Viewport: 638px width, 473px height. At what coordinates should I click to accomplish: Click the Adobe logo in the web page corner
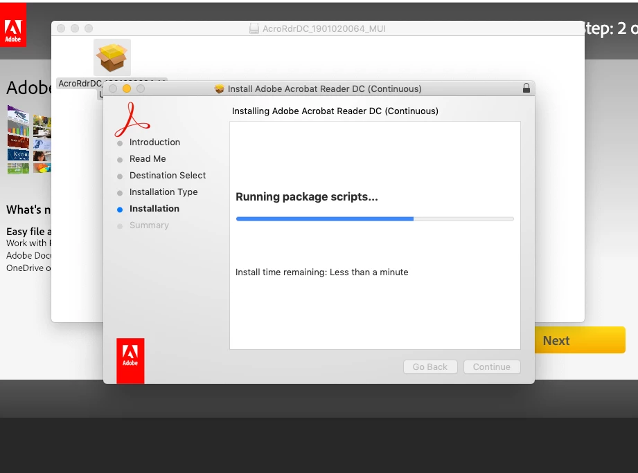click(x=13, y=25)
